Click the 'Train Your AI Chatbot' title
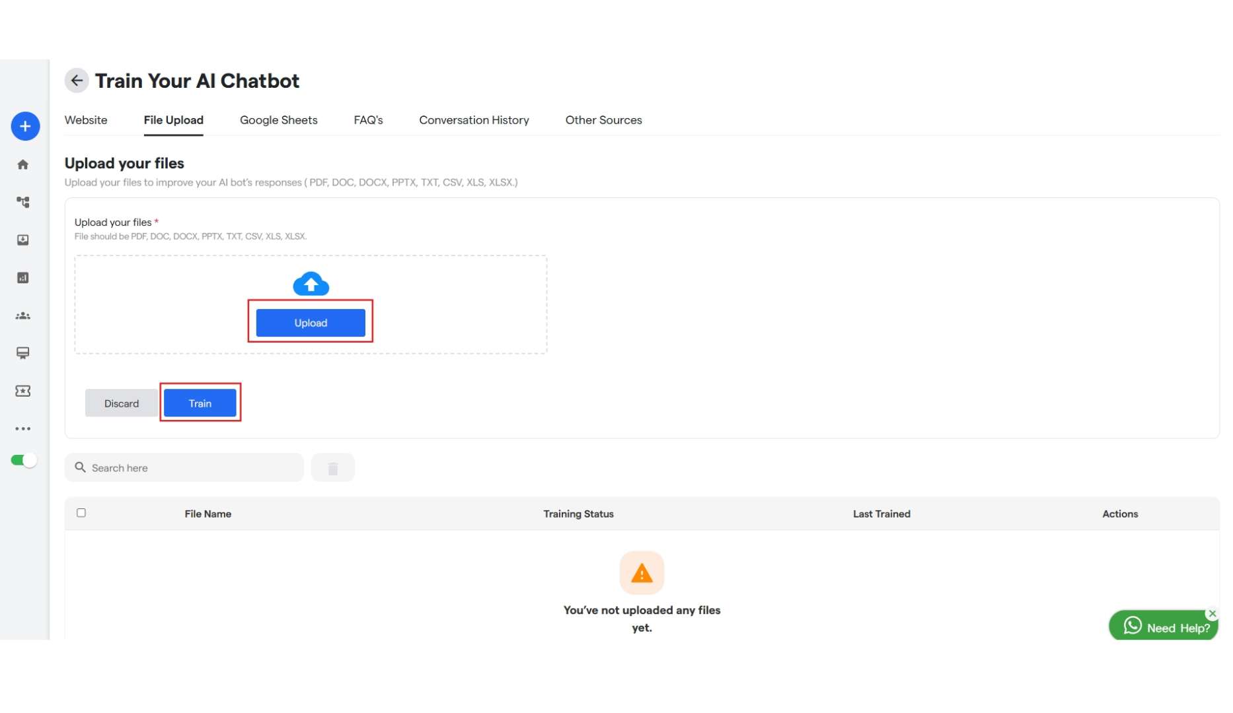The image size is (1233, 713). coord(198,81)
